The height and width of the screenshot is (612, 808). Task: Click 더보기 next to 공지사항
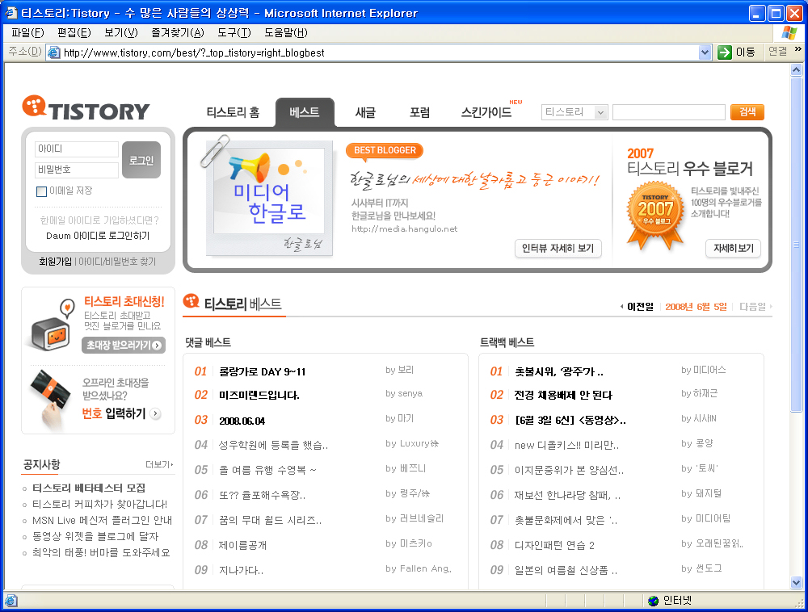pos(159,464)
